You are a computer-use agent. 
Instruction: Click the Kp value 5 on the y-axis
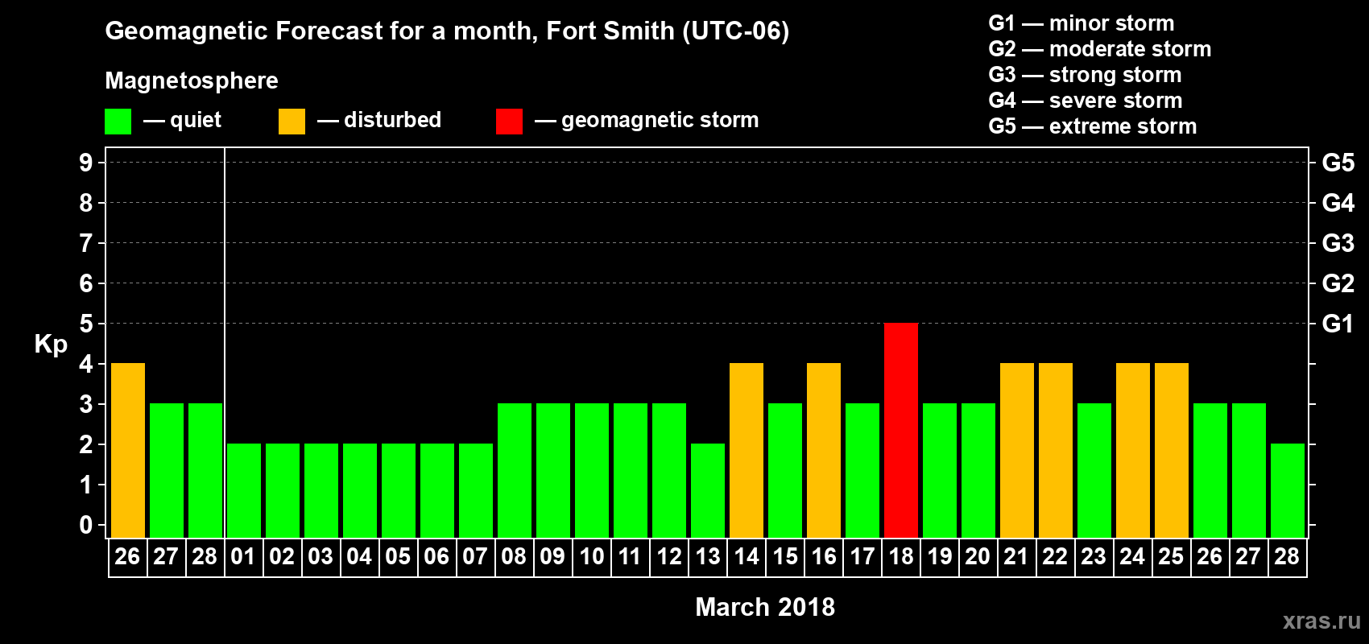pos(86,324)
